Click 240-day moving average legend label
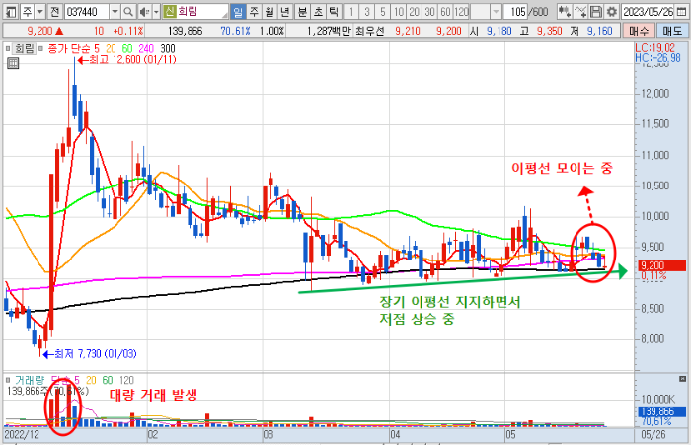 146,48
